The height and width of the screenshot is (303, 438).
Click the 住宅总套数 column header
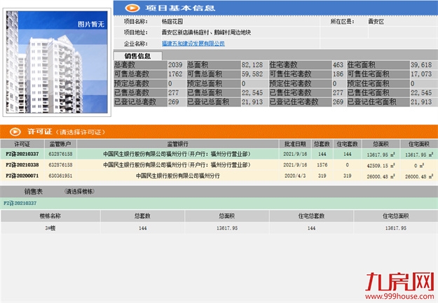tap(311, 216)
